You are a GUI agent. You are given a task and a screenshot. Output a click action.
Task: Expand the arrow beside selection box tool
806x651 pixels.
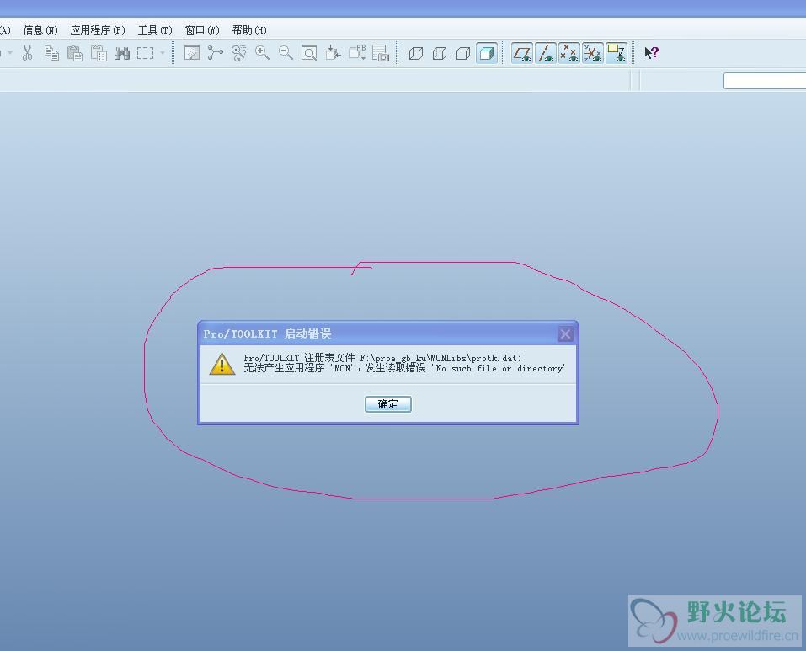(x=163, y=53)
